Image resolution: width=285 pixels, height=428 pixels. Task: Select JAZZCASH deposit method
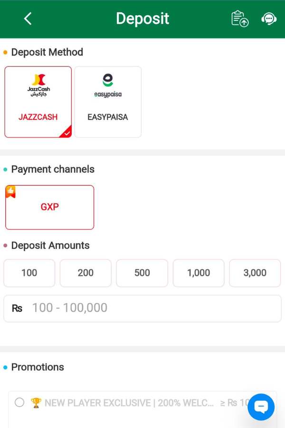(38, 102)
